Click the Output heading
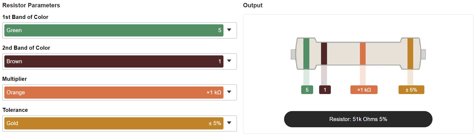 253,5
